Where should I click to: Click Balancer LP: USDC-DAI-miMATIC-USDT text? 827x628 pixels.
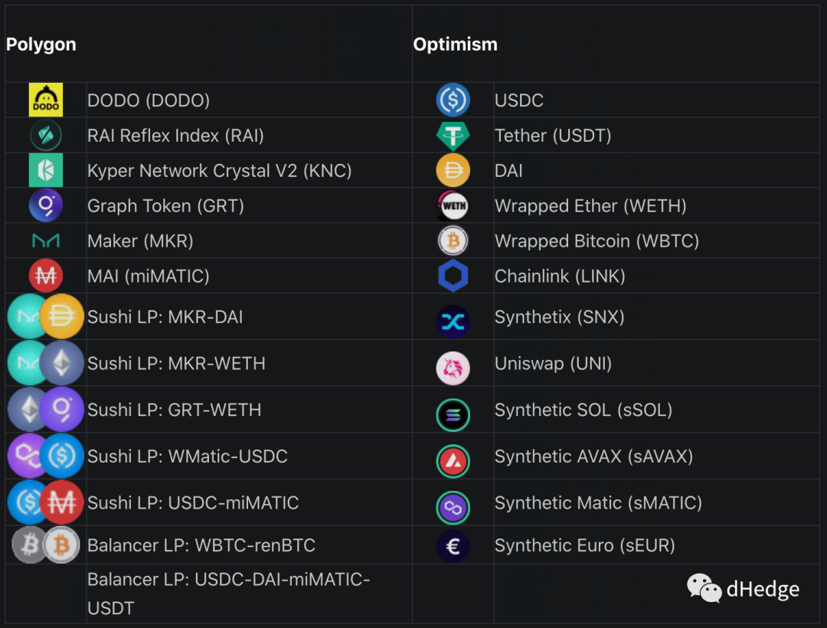coord(229,594)
